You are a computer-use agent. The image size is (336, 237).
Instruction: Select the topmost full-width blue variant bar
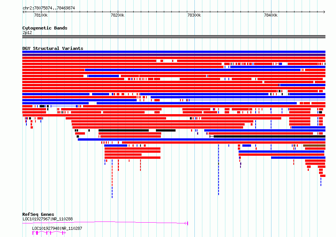click(174, 52)
